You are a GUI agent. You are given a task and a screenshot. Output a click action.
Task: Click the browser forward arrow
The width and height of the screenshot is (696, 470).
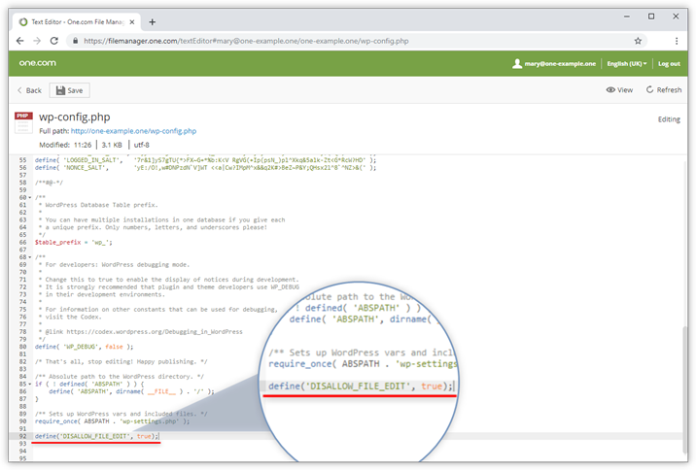pyautogui.click(x=37, y=41)
